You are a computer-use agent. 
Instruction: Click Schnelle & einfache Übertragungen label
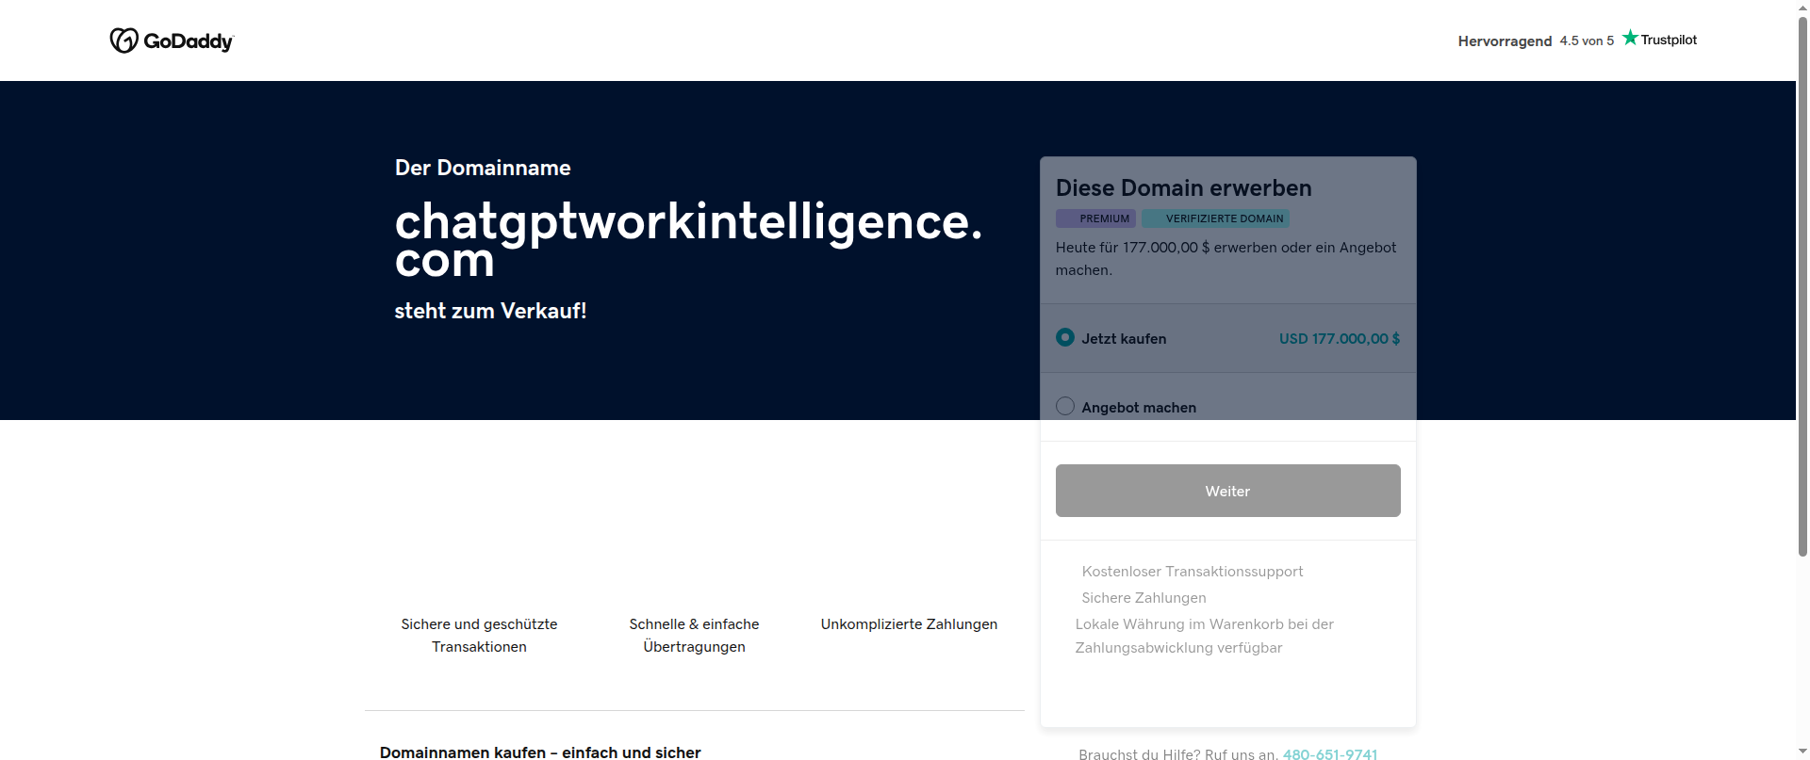click(x=694, y=635)
